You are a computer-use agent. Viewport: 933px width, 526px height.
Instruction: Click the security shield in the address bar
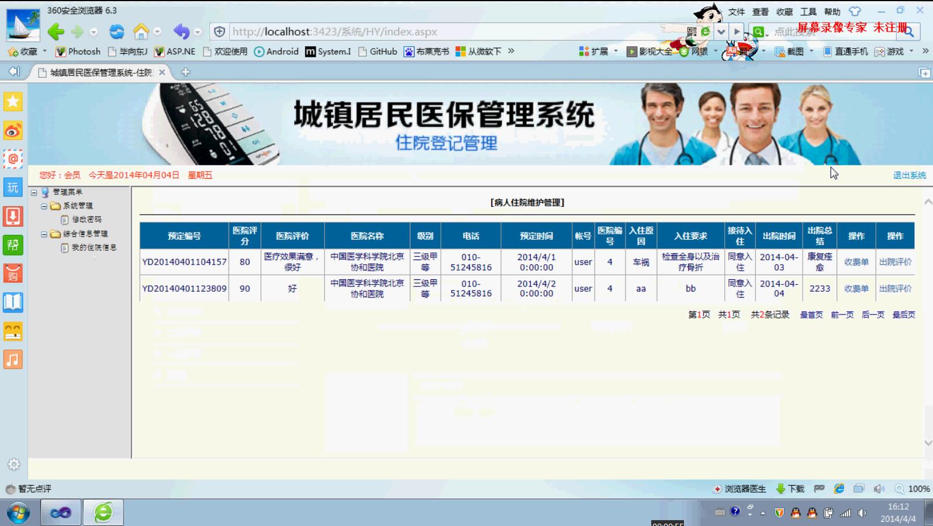click(219, 32)
